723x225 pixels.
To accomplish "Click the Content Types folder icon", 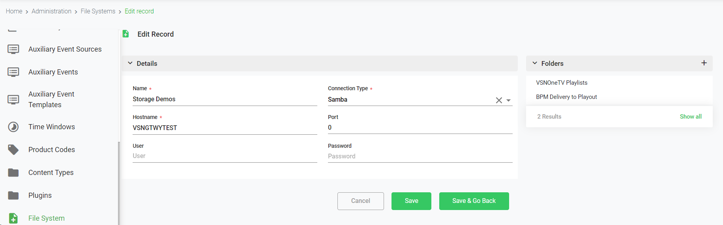I will pyautogui.click(x=13, y=173).
